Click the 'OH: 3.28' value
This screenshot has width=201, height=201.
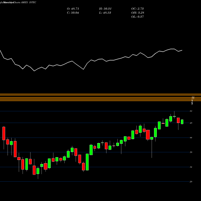[137, 13]
